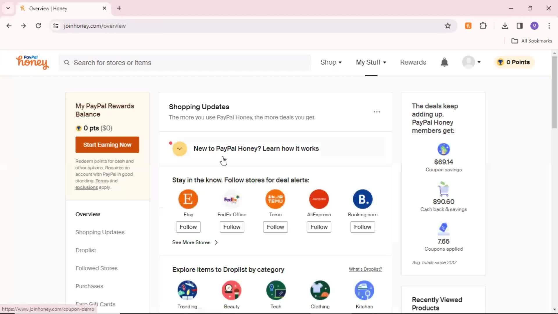Reload the page
Screen dimensions: 558x314
click(38, 26)
